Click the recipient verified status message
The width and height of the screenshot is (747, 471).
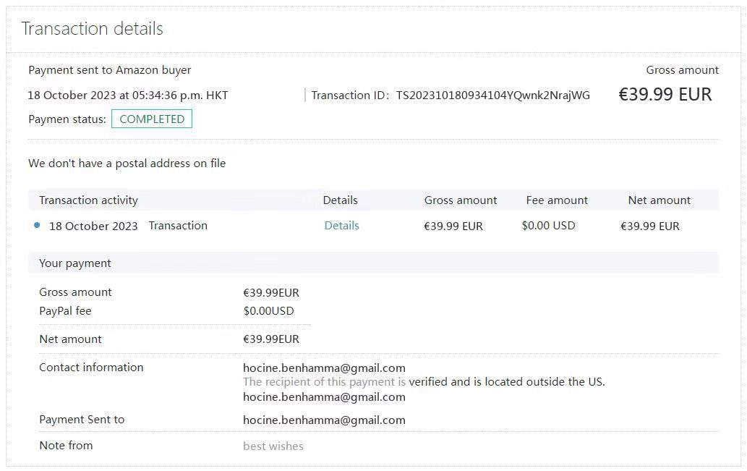(424, 382)
